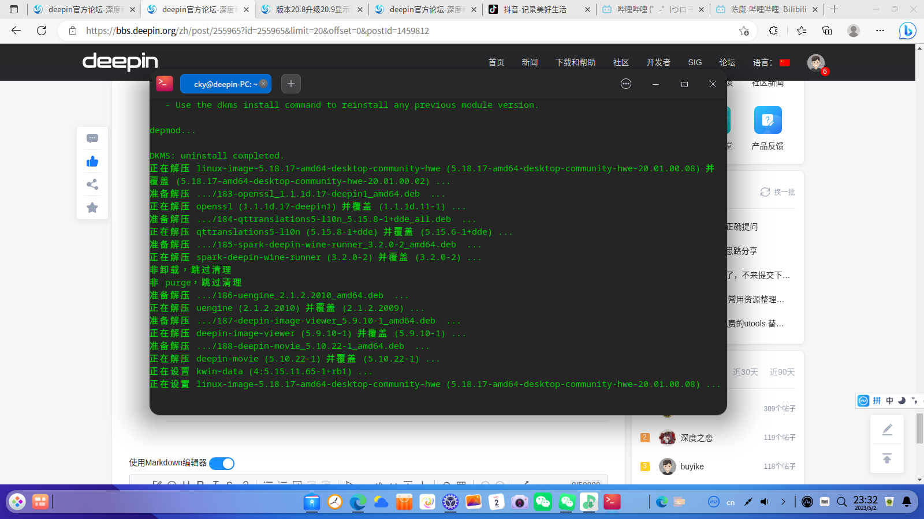Select the 近90天 statistics tab
Image resolution: width=924 pixels, height=519 pixels.
click(x=781, y=372)
